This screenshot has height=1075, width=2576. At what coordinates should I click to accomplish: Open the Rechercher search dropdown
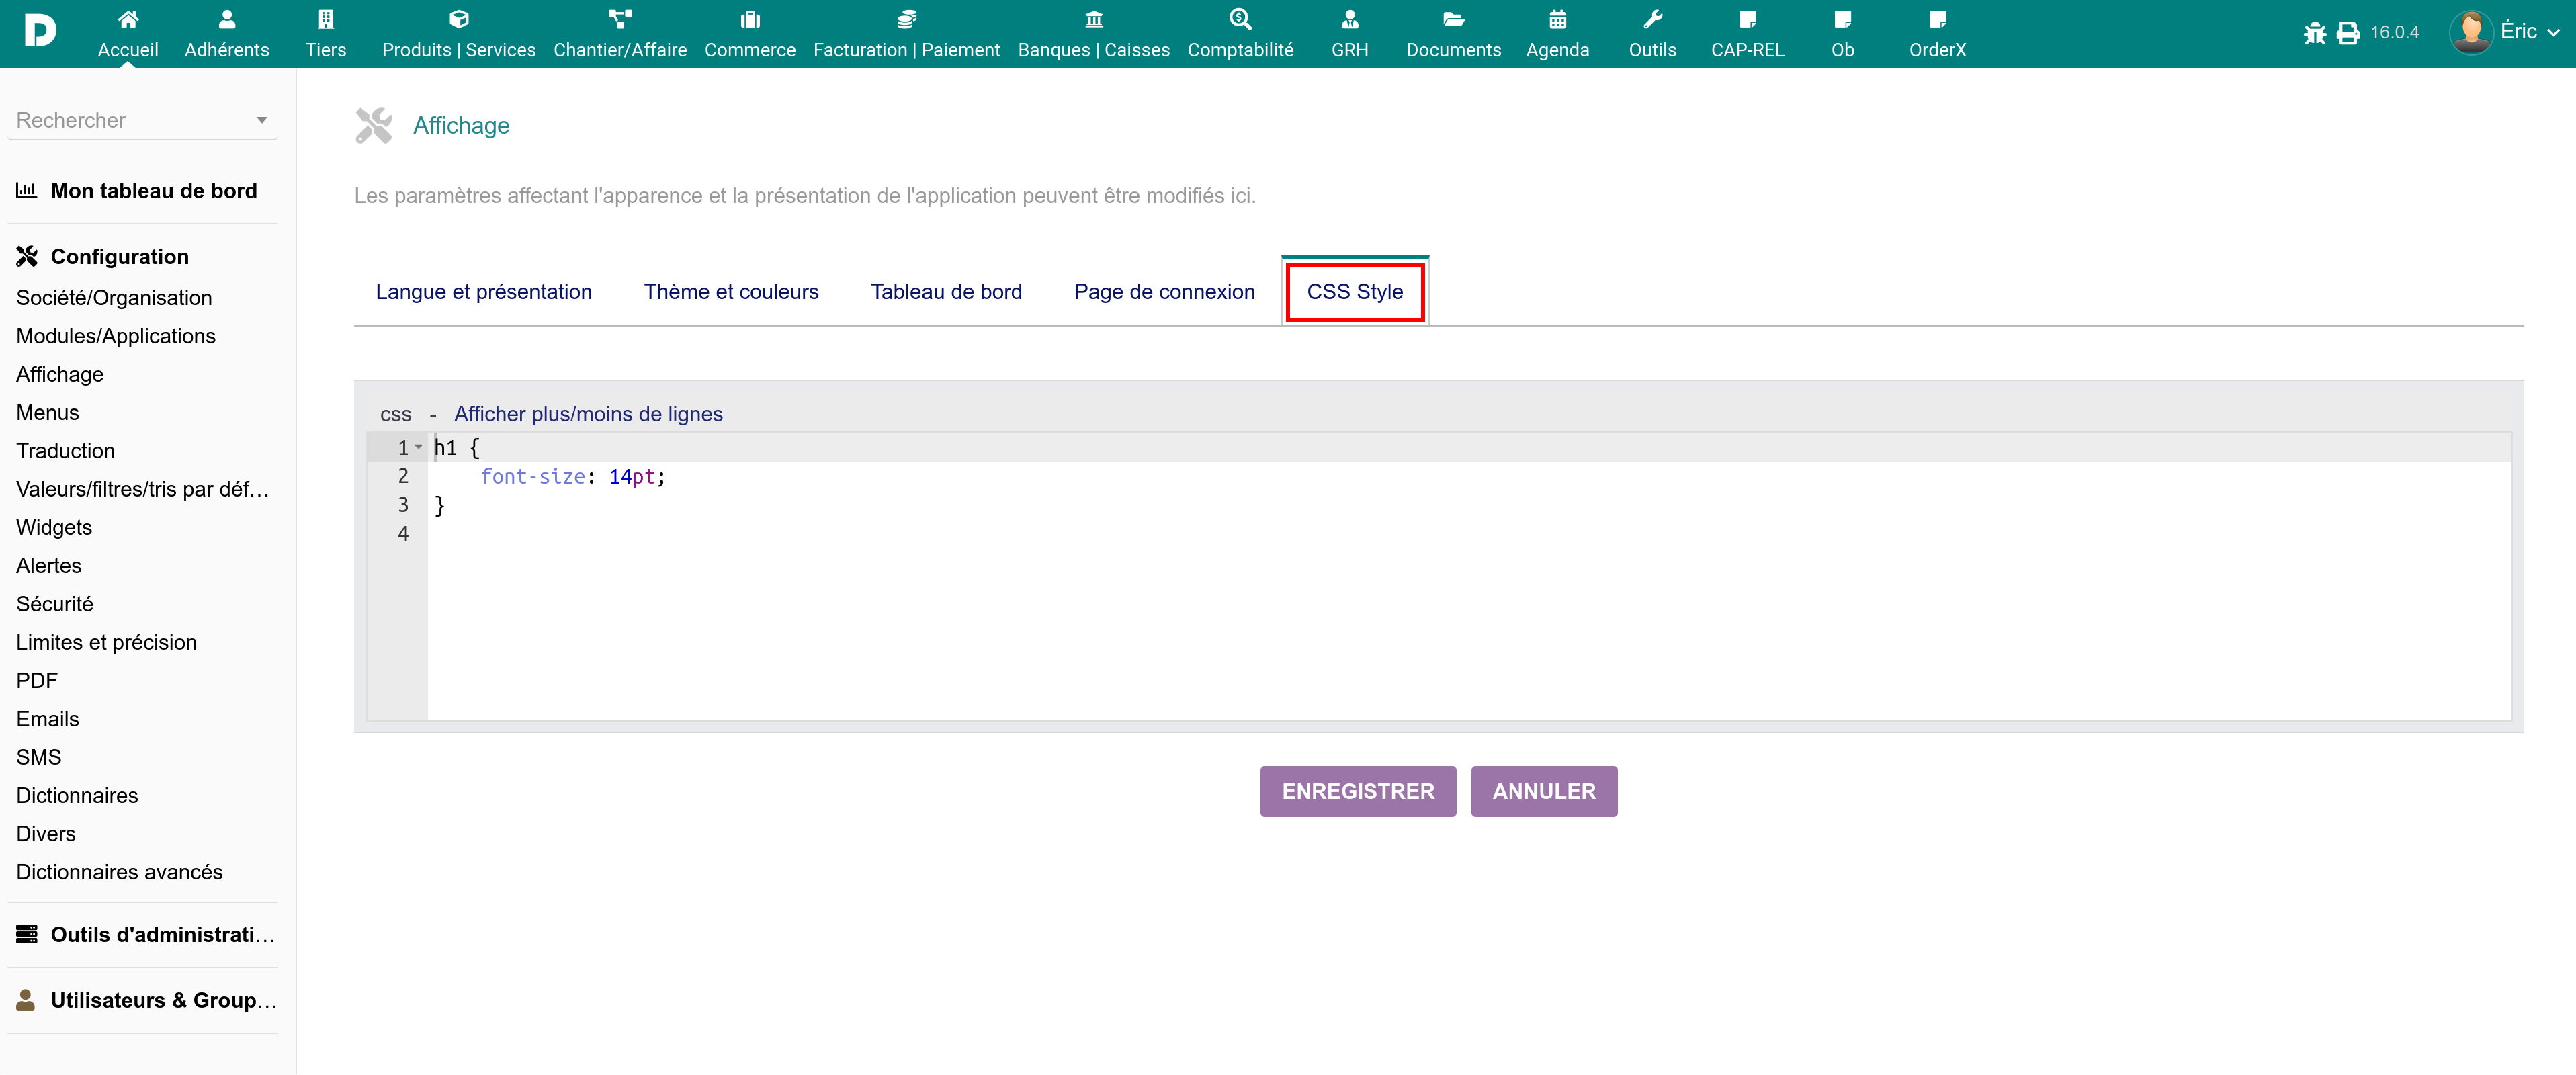click(141, 120)
